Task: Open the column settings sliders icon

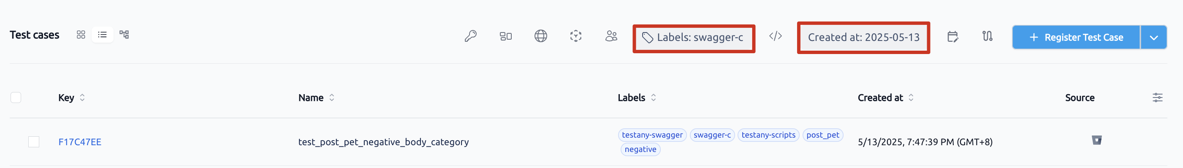Action: pyautogui.click(x=1157, y=98)
